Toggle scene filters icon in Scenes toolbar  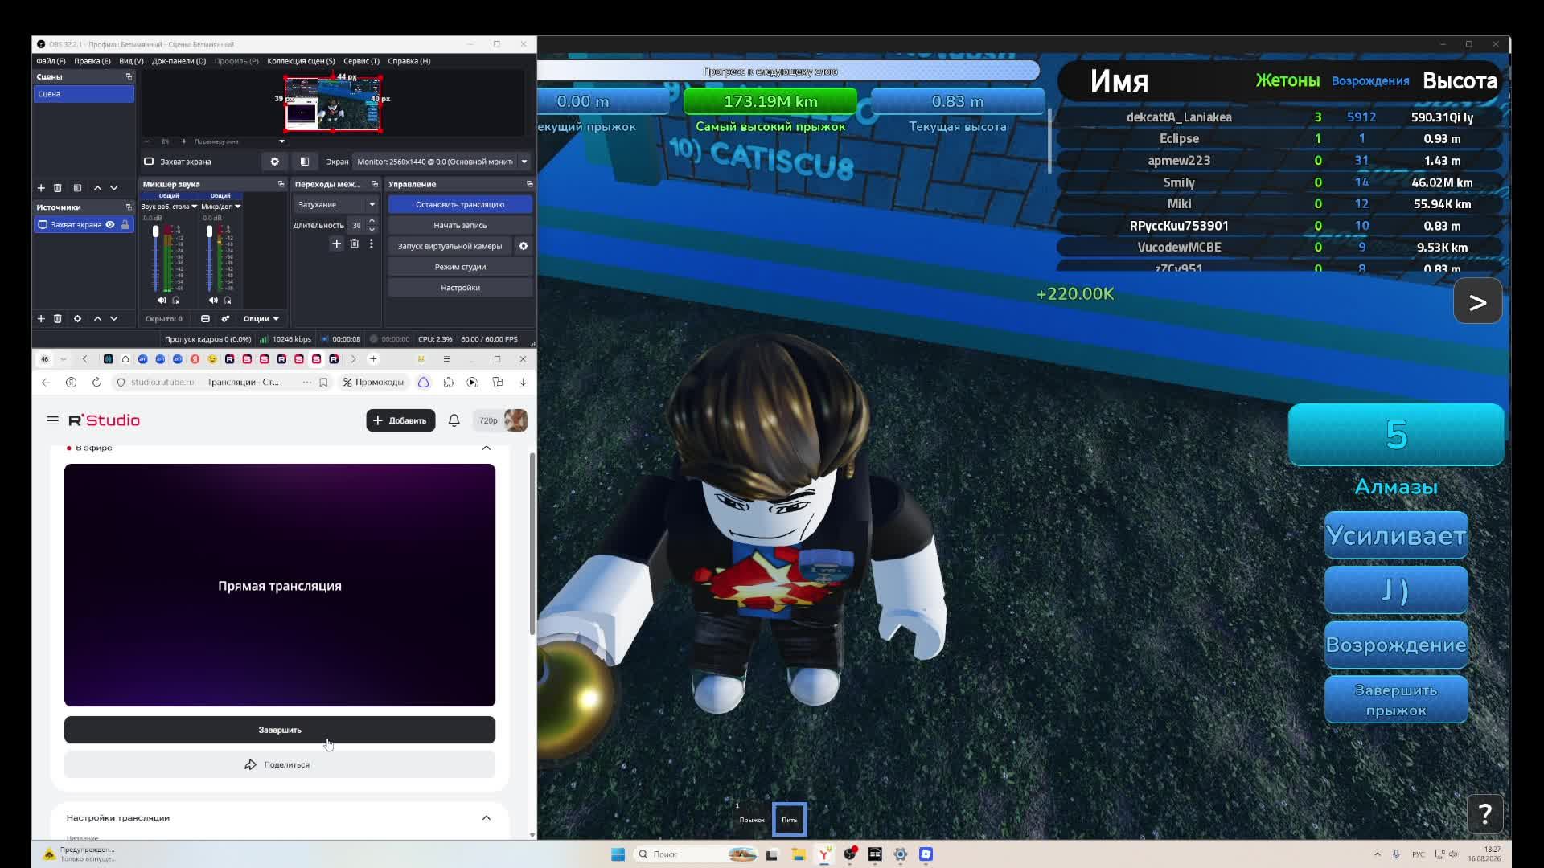78,188
